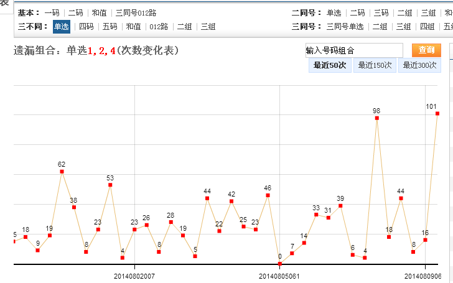The height and width of the screenshot is (283, 453).
Task: Choose 四码 in the 三不同 row
Action: pos(86,26)
